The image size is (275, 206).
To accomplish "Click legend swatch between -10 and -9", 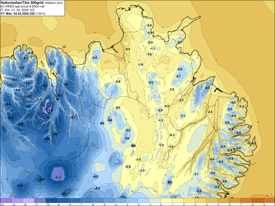I will [x=52, y=200].
